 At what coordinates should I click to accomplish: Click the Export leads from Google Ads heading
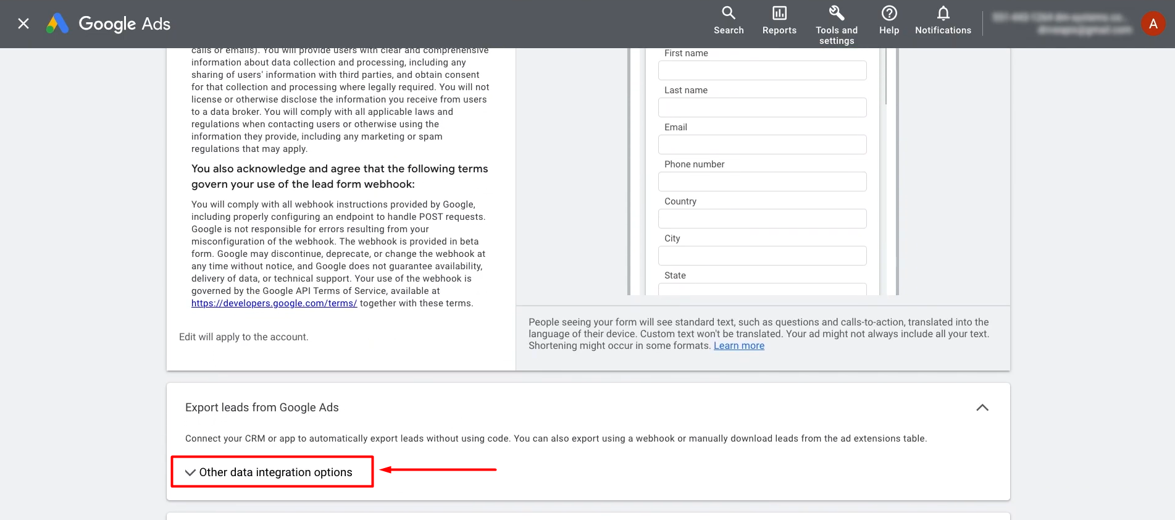(x=262, y=408)
